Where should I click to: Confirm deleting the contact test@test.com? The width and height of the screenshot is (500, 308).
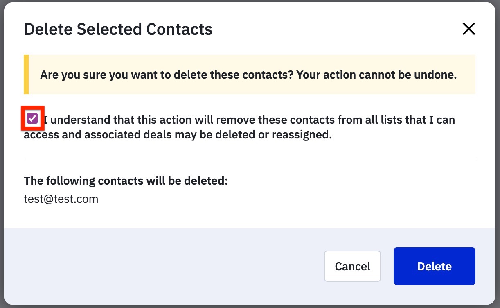434,266
